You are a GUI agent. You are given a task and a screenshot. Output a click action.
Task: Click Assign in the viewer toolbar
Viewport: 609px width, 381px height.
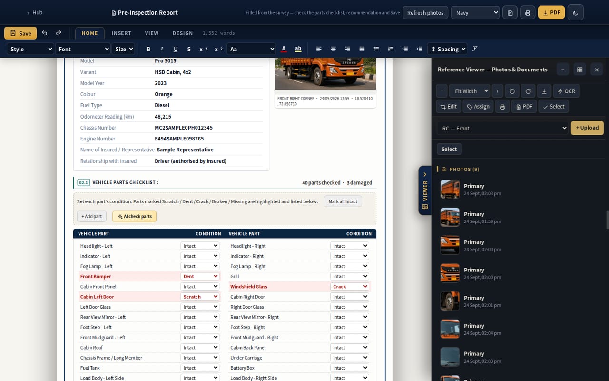[x=478, y=107]
